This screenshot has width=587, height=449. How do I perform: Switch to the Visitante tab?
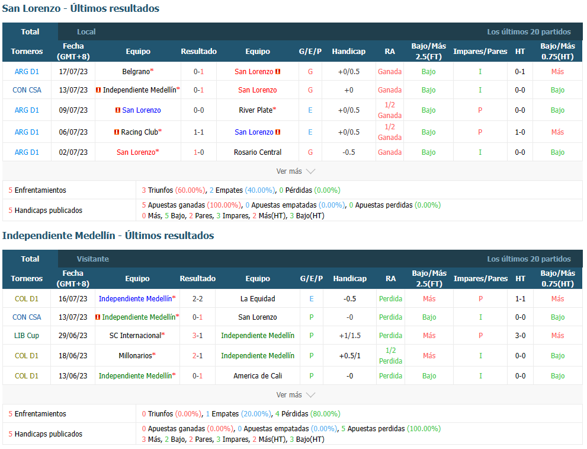pyautogui.click(x=93, y=259)
